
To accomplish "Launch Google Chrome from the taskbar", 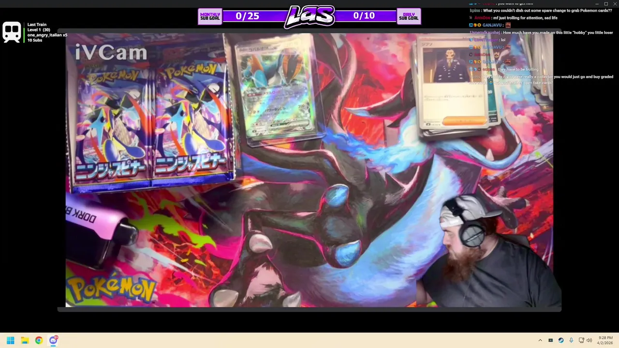I will [x=39, y=340].
